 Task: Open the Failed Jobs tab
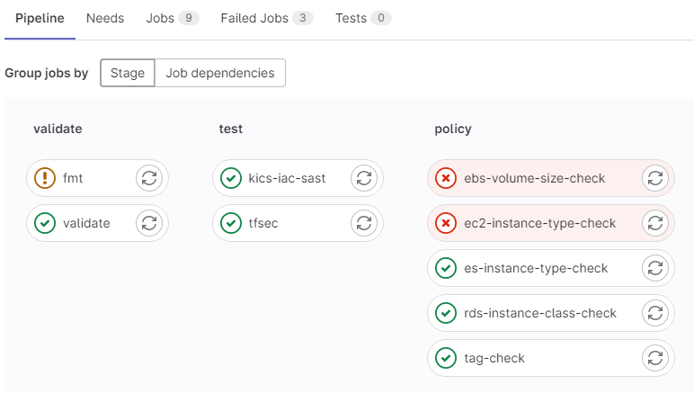(x=267, y=18)
